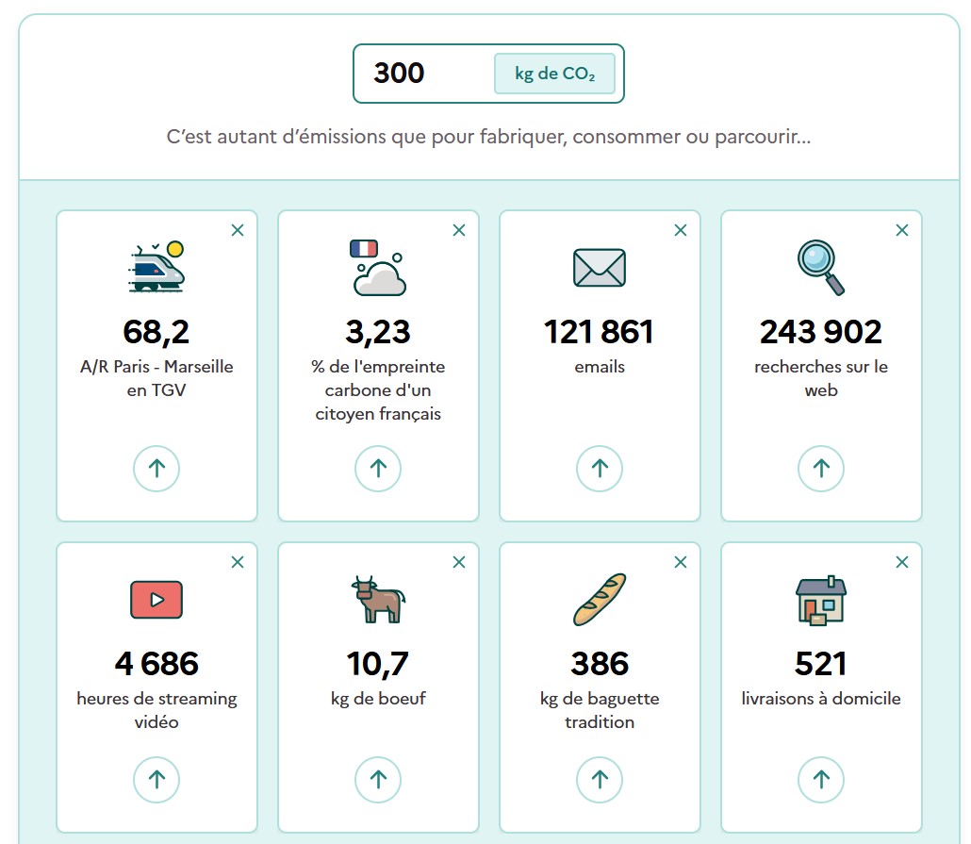Click the up arrow under carbon footprint card
971x844 pixels.
(378, 469)
